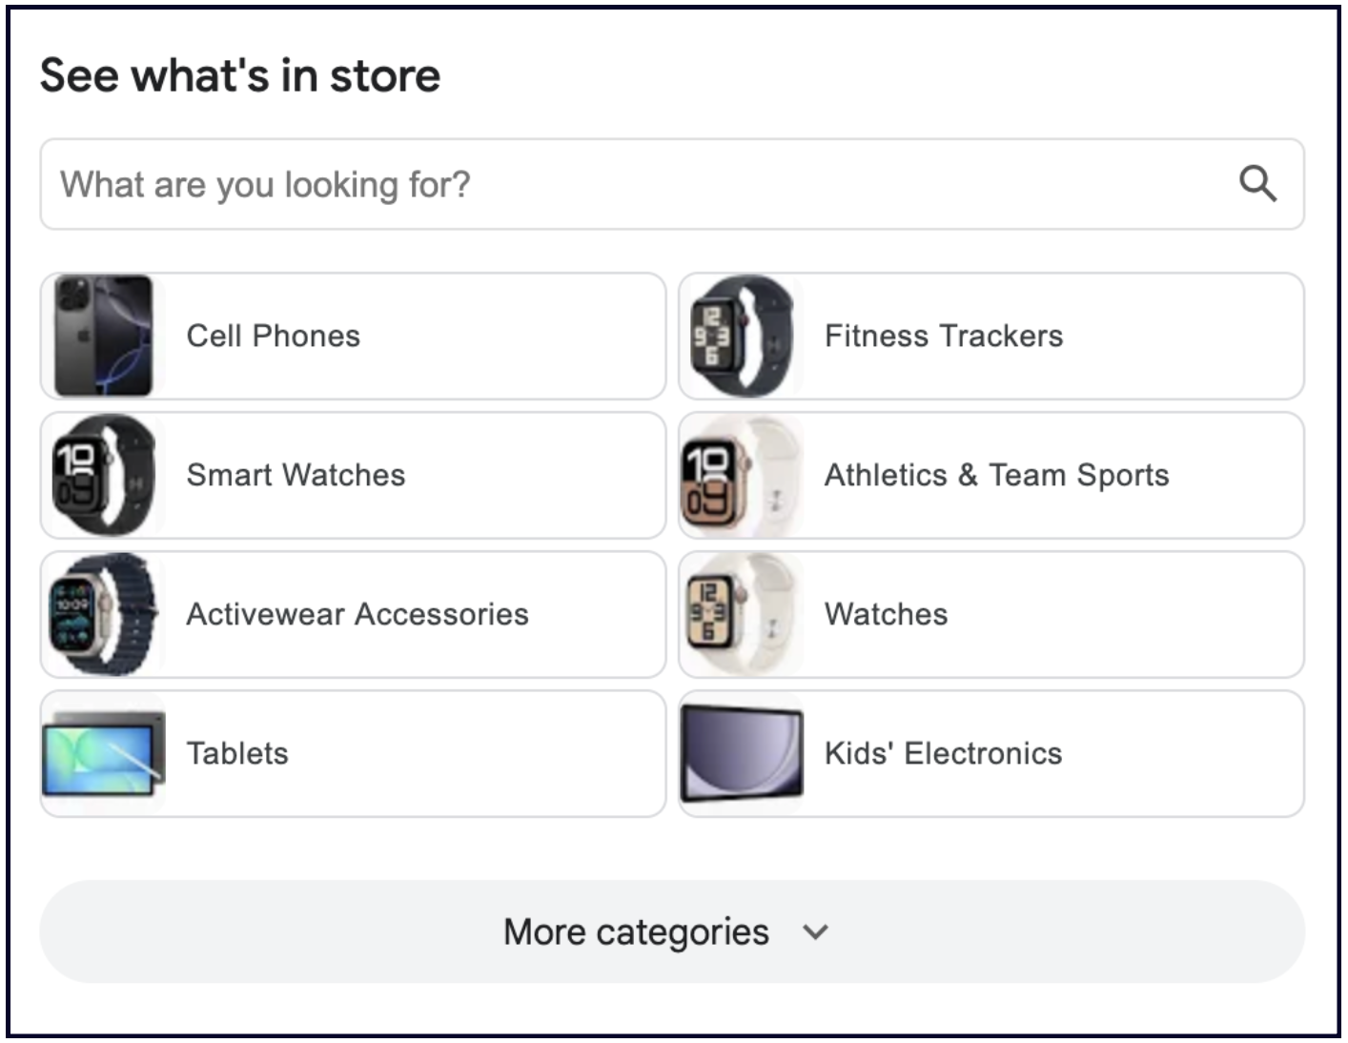Viewport: 1348px width, 1043px height.
Task: Click the Athletics & Team Sports watch image
Action: [742, 475]
